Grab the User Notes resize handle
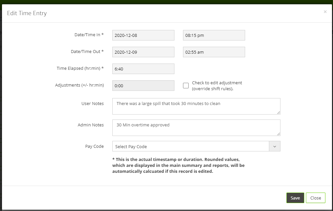The height and width of the screenshot is (211, 333). [278, 113]
